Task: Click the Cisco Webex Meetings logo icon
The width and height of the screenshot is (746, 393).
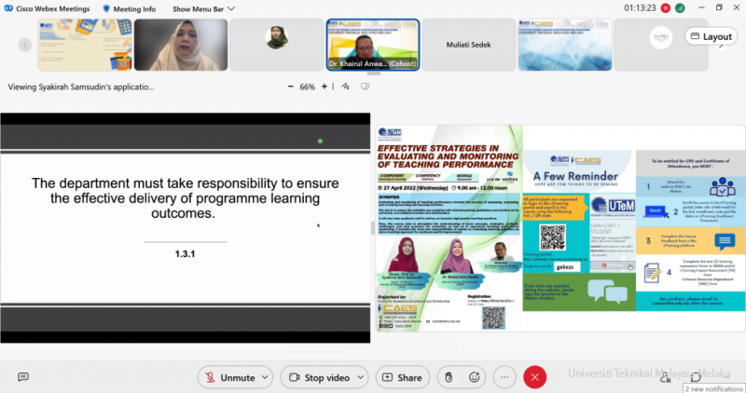Action: coord(8,7)
